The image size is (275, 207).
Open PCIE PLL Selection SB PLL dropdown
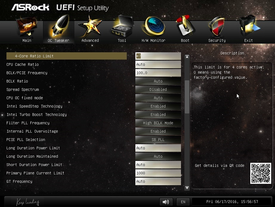click(158, 140)
